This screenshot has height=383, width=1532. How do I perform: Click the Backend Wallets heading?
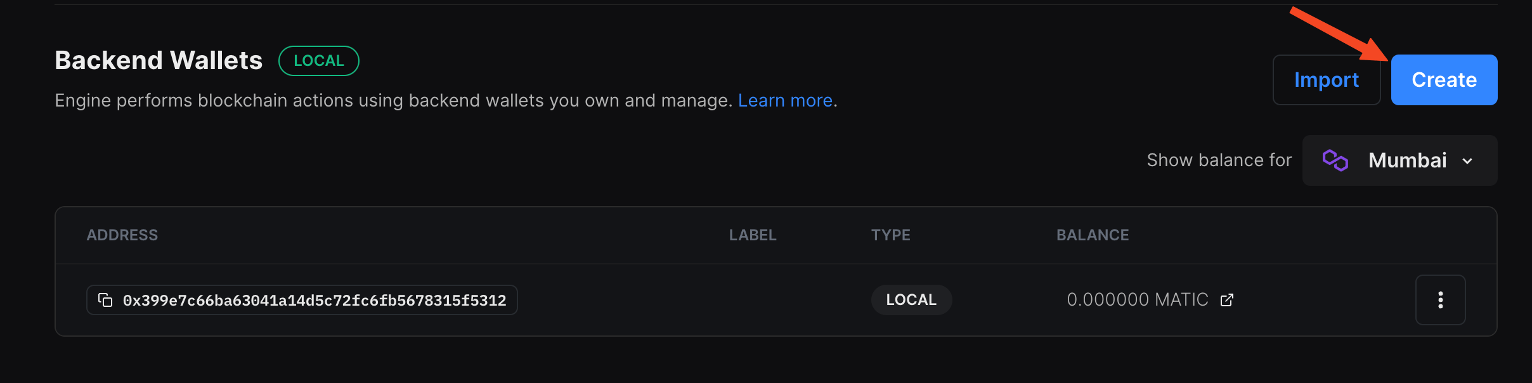click(158, 60)
